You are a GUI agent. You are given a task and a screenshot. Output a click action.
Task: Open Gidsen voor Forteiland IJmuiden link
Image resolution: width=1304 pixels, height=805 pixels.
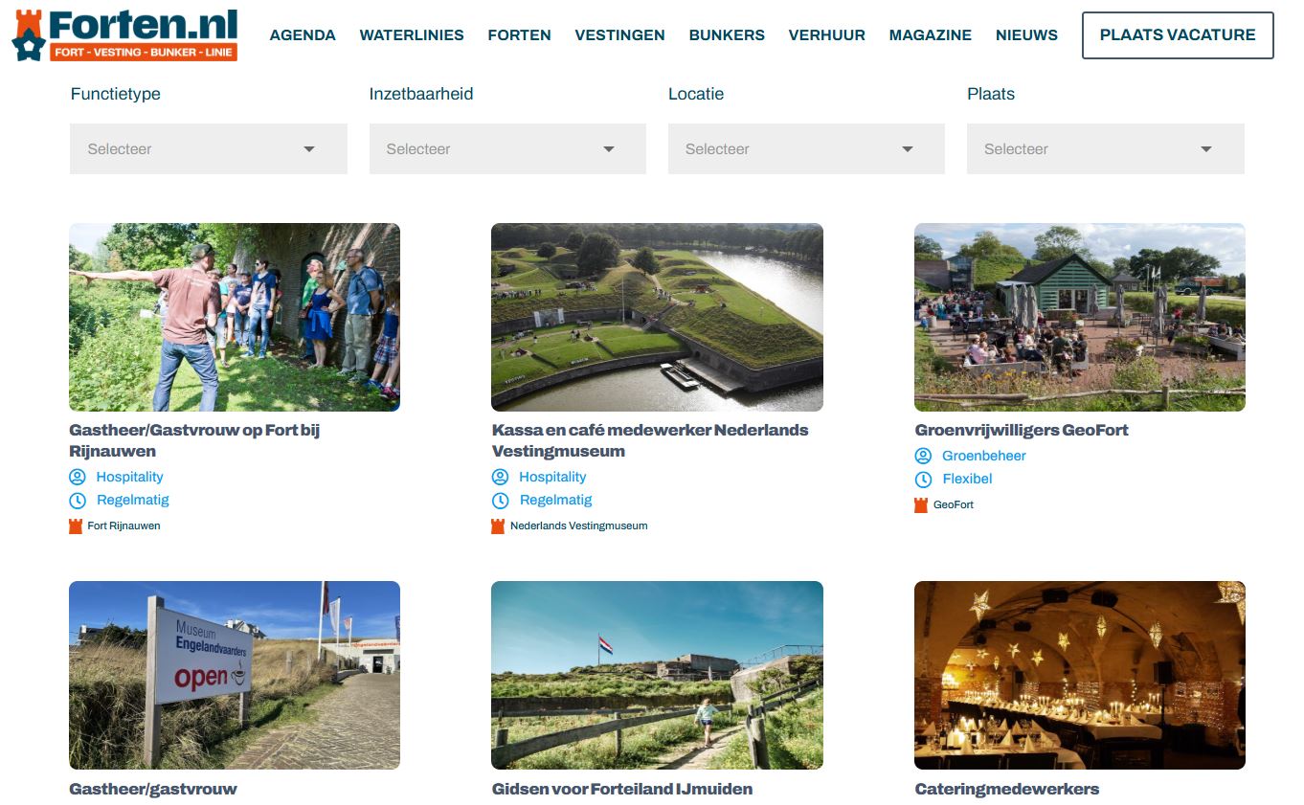621,789
